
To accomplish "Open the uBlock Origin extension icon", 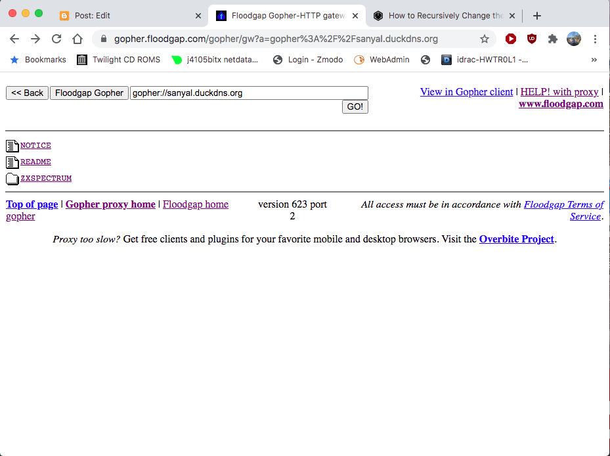I will (533, 39).
